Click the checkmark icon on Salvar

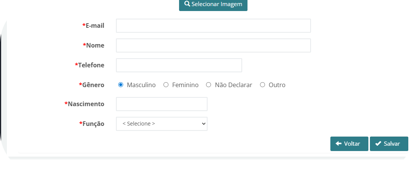[378, 144]
